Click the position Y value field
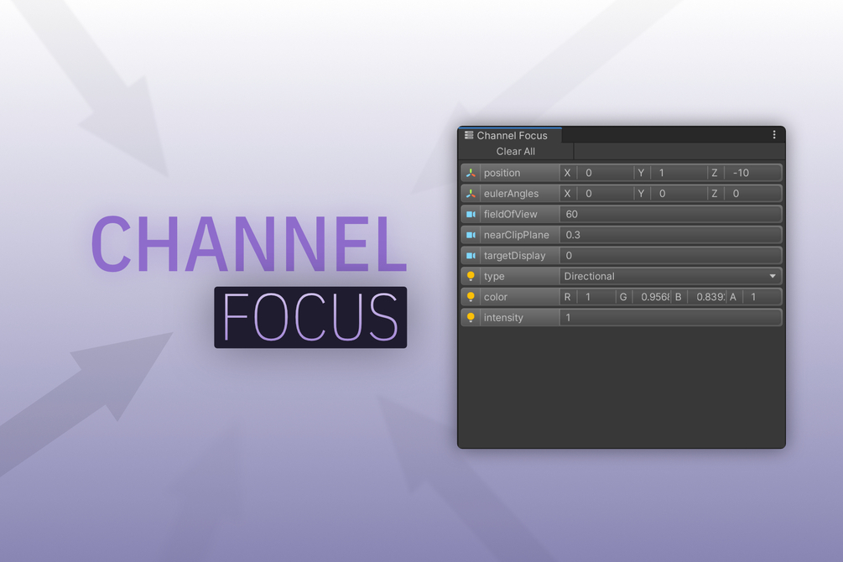843x562 pixels. pyautogui.click(x=679, y=173)
